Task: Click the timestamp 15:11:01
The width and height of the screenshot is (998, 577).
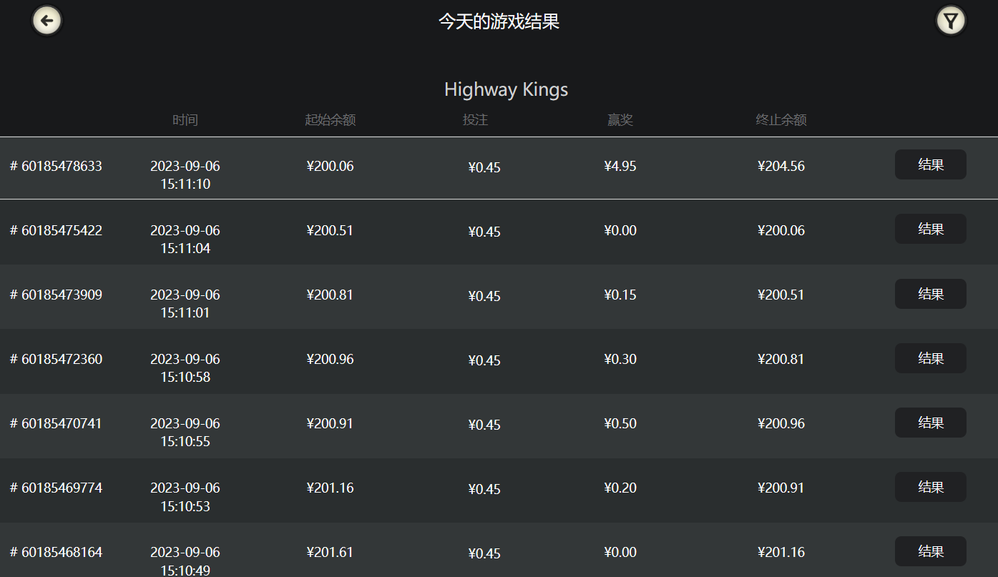Action: point(185,313)
